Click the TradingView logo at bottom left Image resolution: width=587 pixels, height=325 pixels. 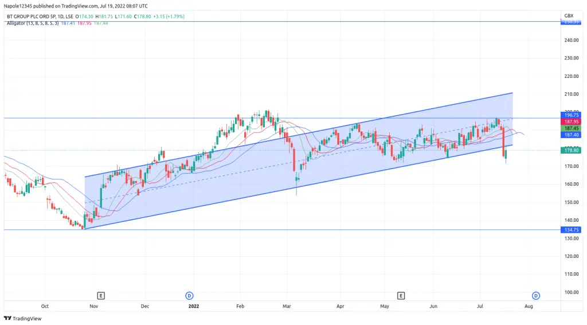point(22,318)
